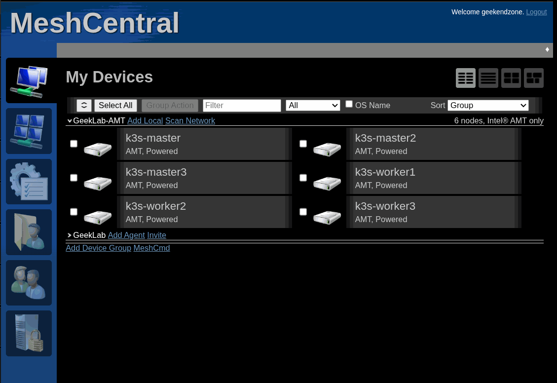The width and height of the screenshot is (557, 383).
Task: Click the Select All button
Action: (x=115, y=105)
